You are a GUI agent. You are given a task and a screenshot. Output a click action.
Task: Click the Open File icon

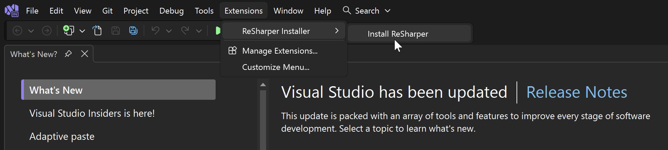pos(97,31)
